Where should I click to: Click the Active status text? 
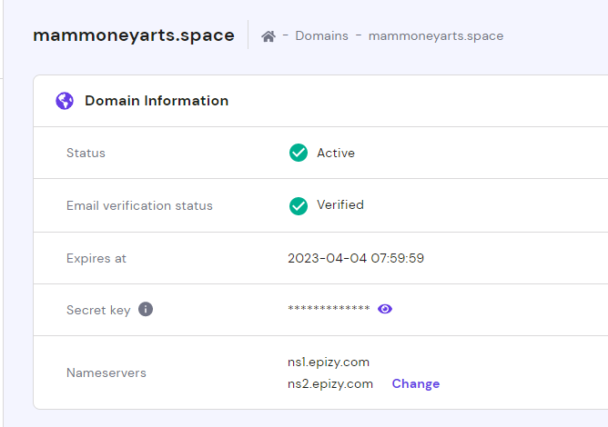[x=336, y=153]
